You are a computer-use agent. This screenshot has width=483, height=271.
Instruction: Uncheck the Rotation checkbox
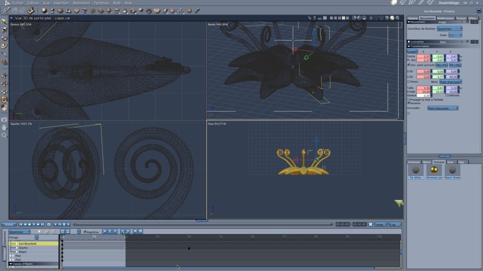point(408,103)
